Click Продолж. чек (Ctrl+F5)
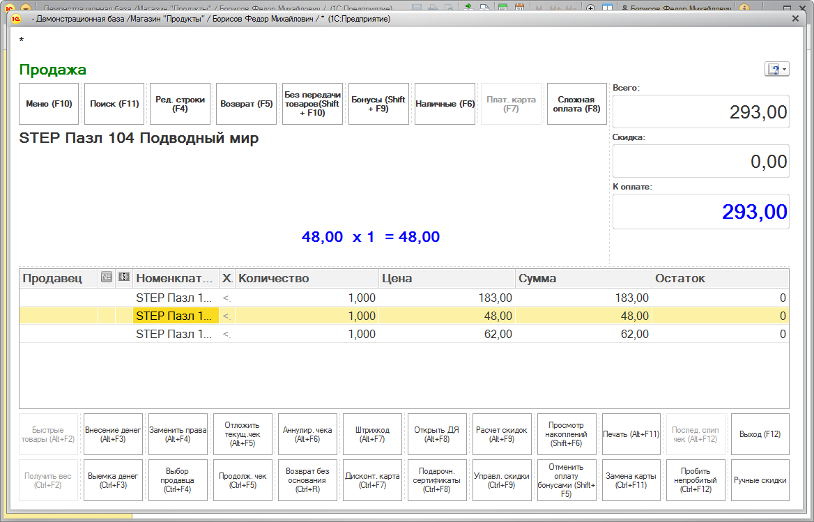Viewport: 814px width, 522px height. (x=243, y=480)
